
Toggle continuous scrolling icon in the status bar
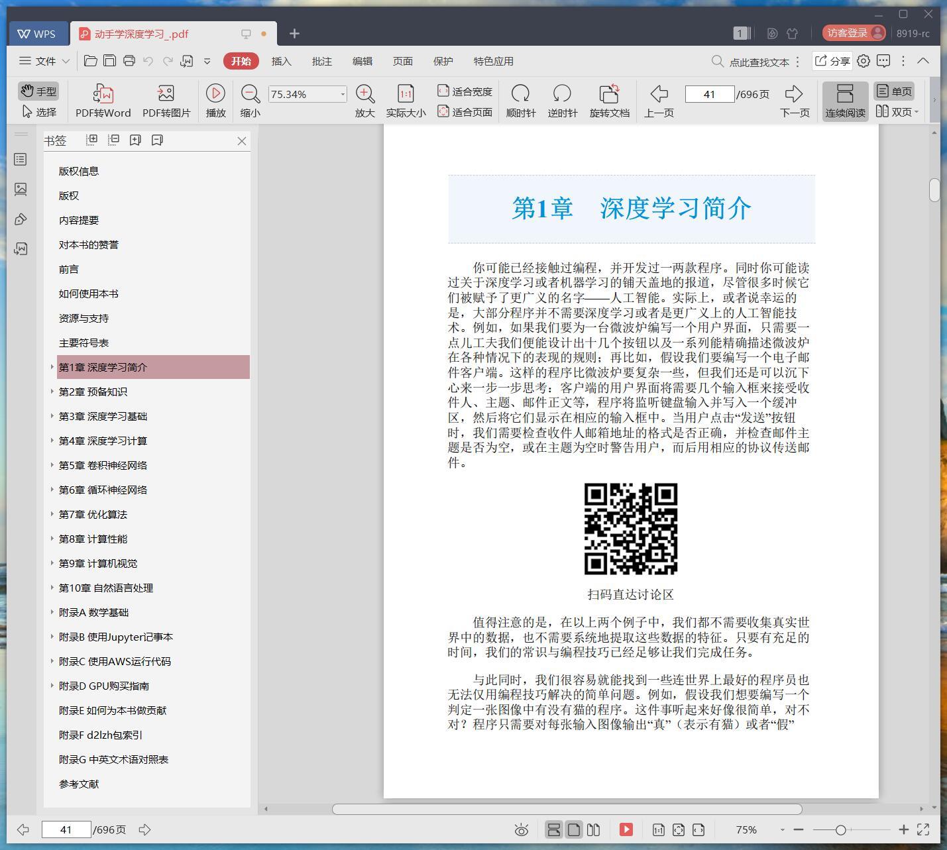tap(554, 829)
